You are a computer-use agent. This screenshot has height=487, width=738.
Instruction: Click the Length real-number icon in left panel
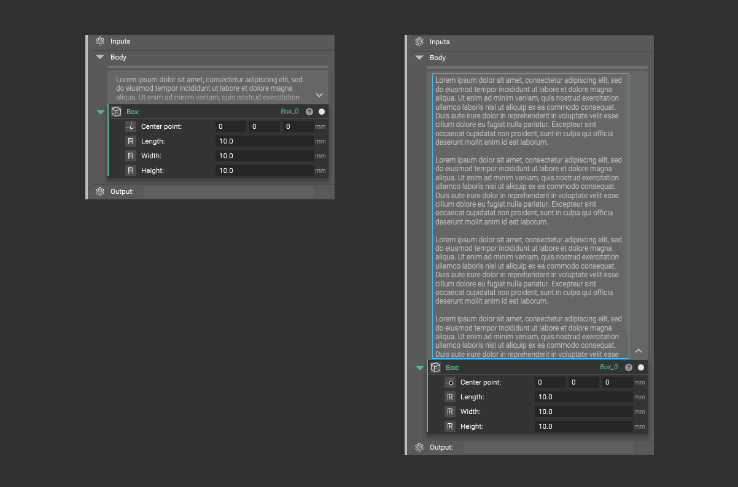(x=131, y=141)
